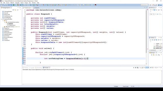Toggle Scroll Lock in Console toolbar
Viewport: 163px width, 91px height.
pos(142,68)
